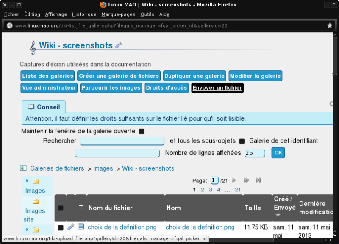Click the horizontal scrollbar at the bottom
Image resolution: width=339 pixels, height=244 pixels.
pyautogui.click(x=241, y=240)
